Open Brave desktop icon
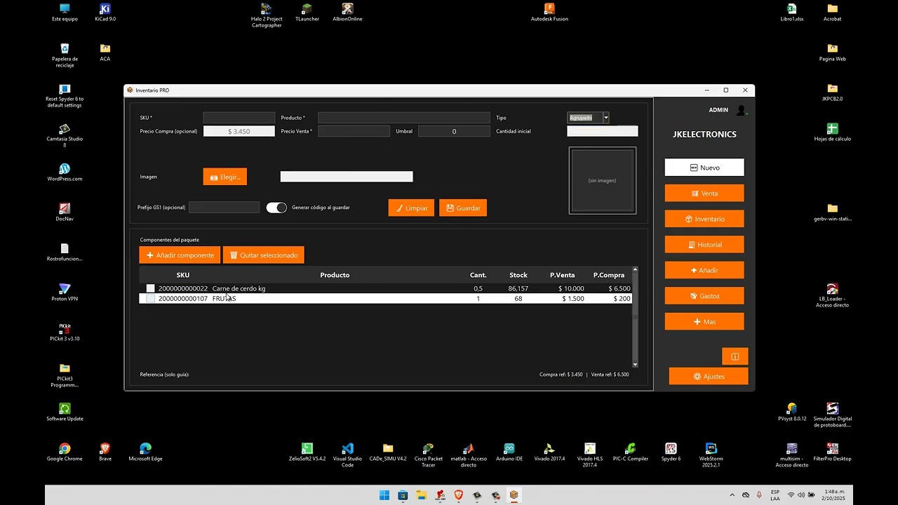This screenshot has height=505, width=898. coord(105,452)
